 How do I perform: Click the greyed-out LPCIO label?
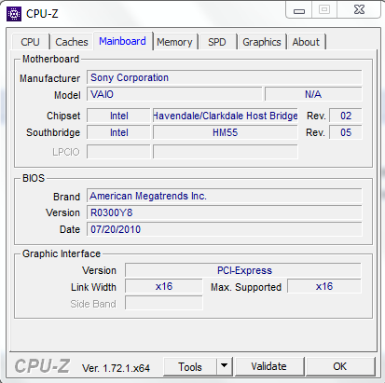66,152
